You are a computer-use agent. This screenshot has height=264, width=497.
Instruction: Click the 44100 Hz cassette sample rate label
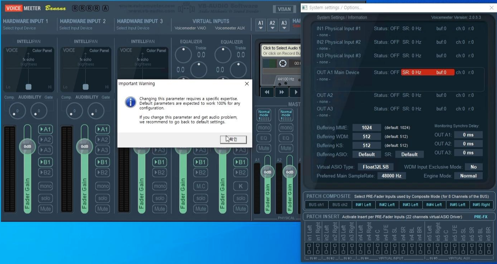pyautogui.click(x=286, y=79)
